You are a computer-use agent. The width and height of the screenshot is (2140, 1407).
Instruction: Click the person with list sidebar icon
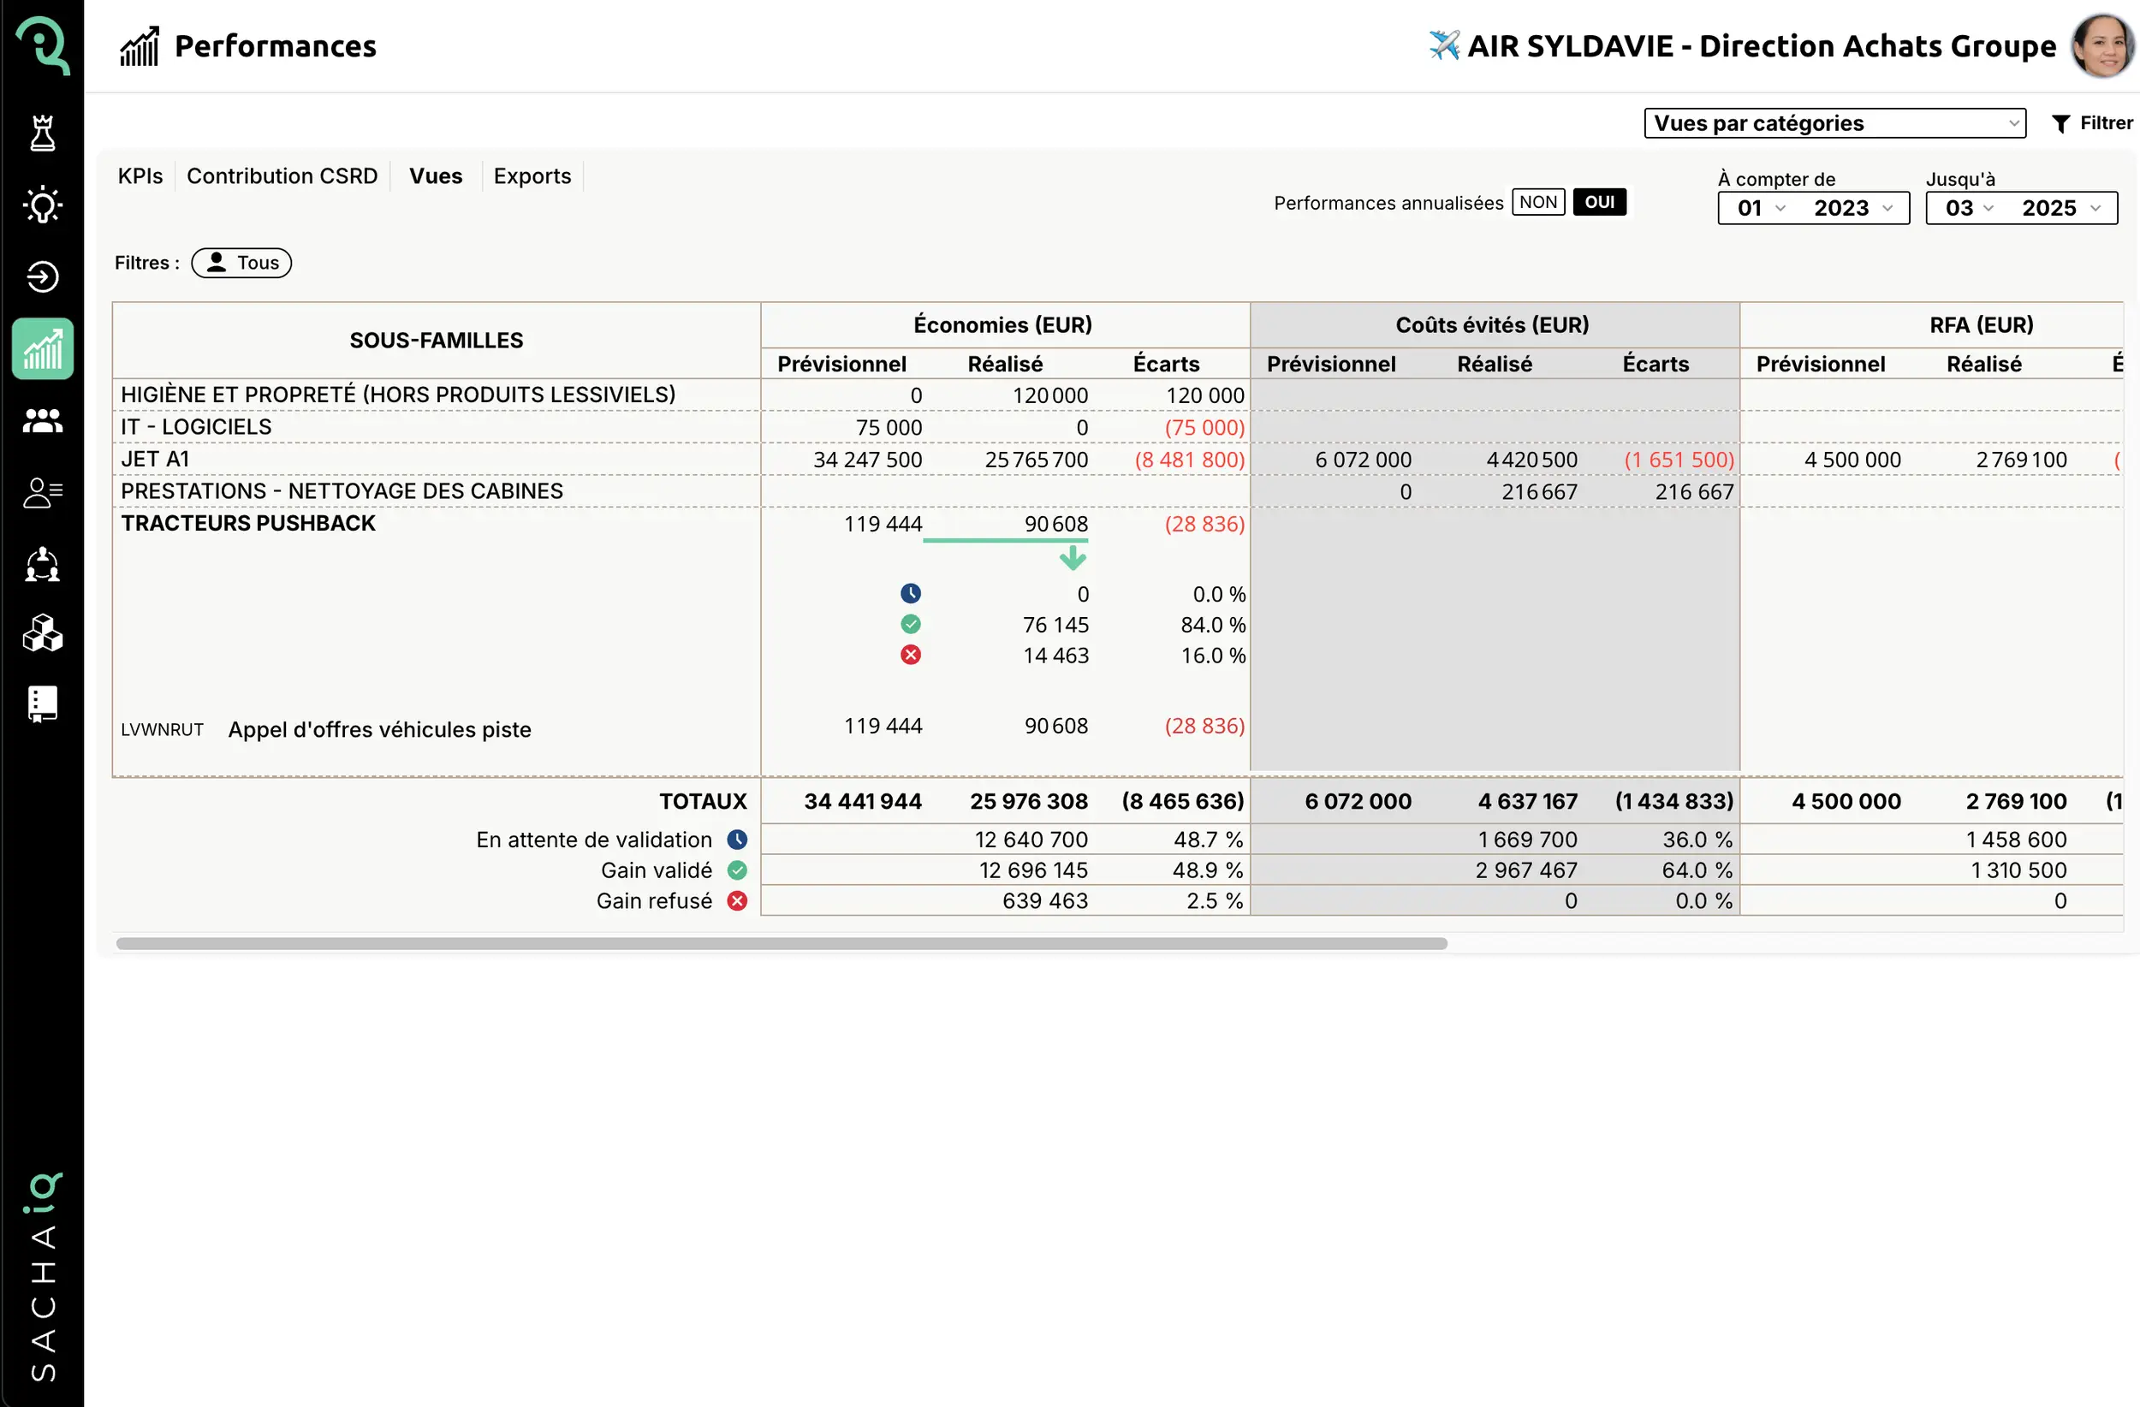(x=42, y=492)
